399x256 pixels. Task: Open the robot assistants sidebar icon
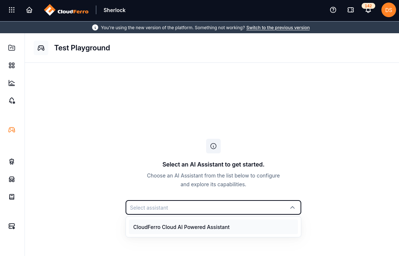tap(12, 161)
